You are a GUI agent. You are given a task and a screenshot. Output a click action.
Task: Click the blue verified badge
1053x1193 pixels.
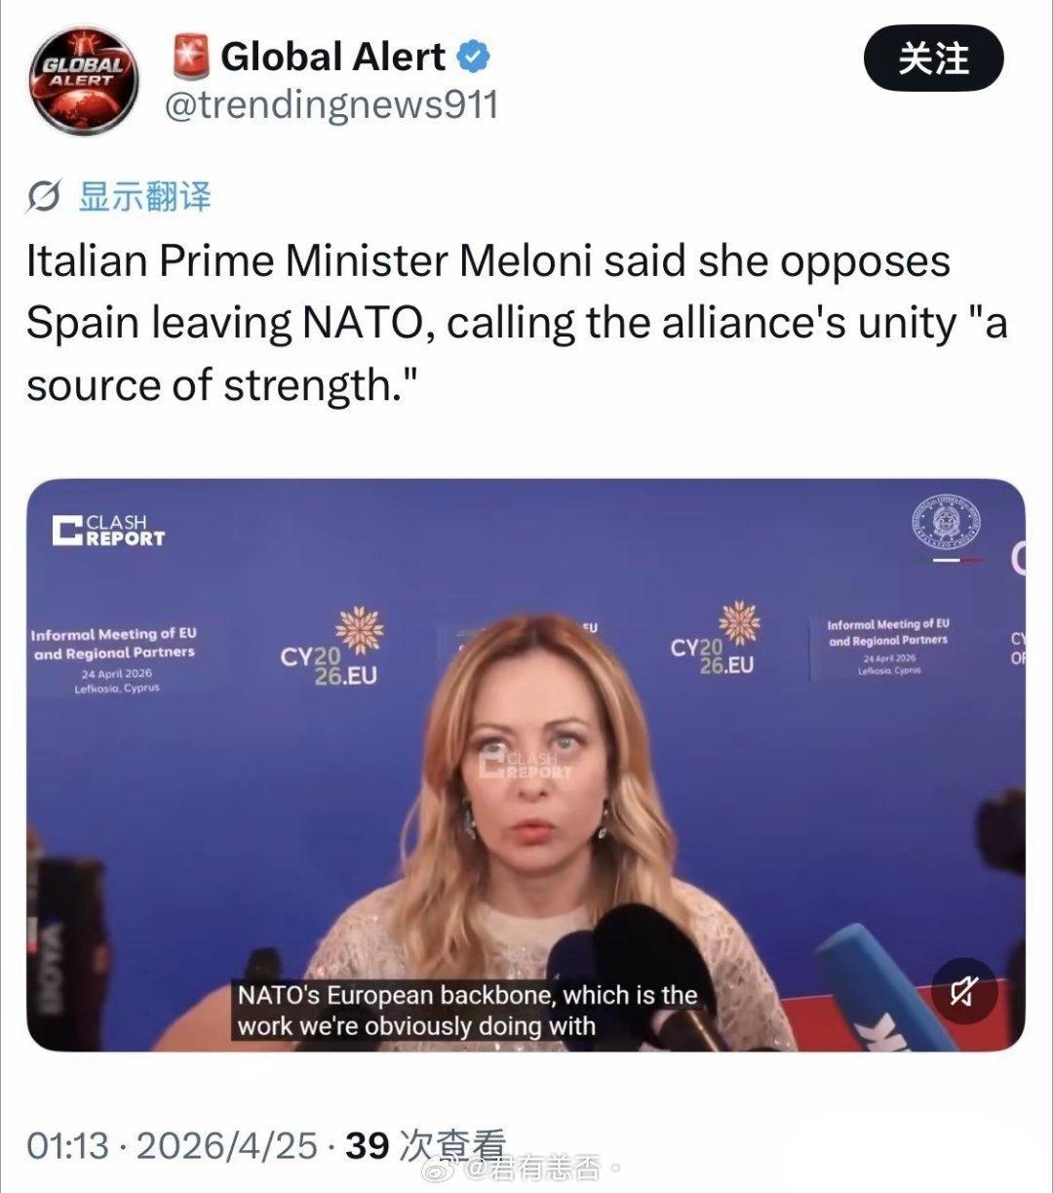(475, 58)
